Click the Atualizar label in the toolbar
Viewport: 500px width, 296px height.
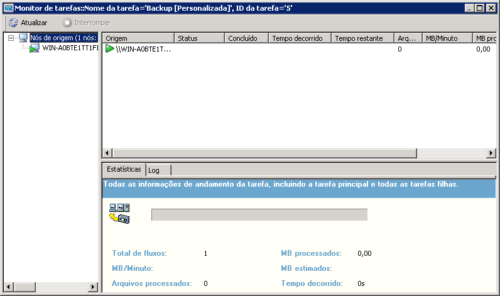click(34, 23)
